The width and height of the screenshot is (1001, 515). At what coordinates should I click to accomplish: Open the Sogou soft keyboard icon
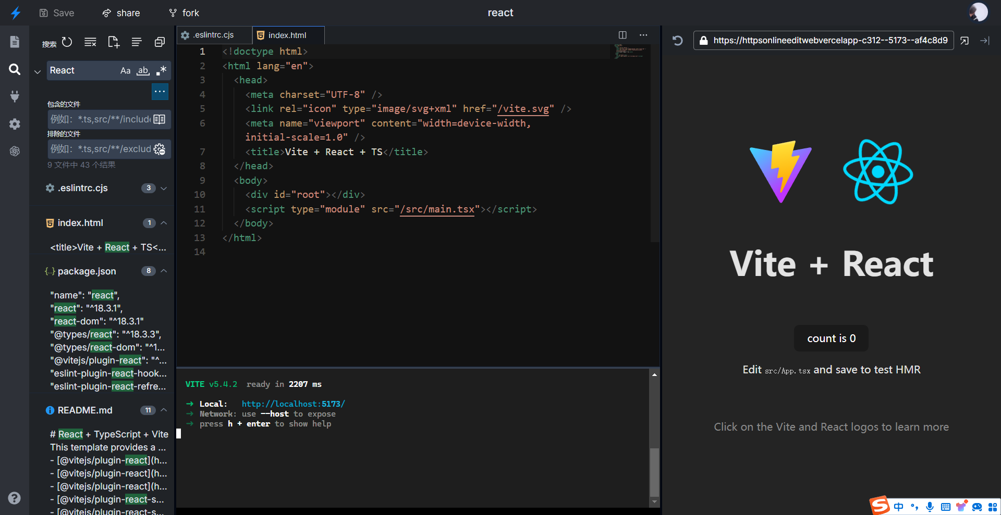(x=946, y=507)
